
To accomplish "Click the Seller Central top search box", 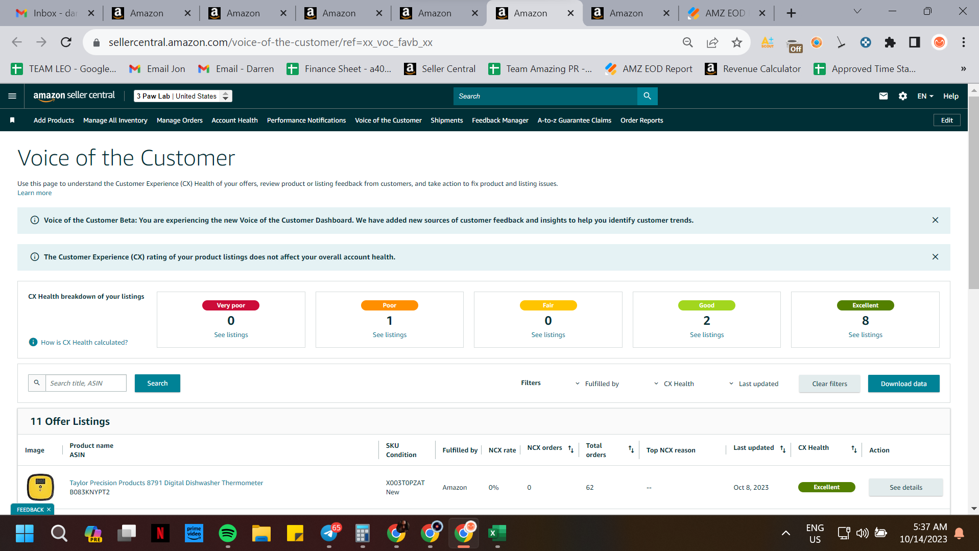I will tap(545, 96).
